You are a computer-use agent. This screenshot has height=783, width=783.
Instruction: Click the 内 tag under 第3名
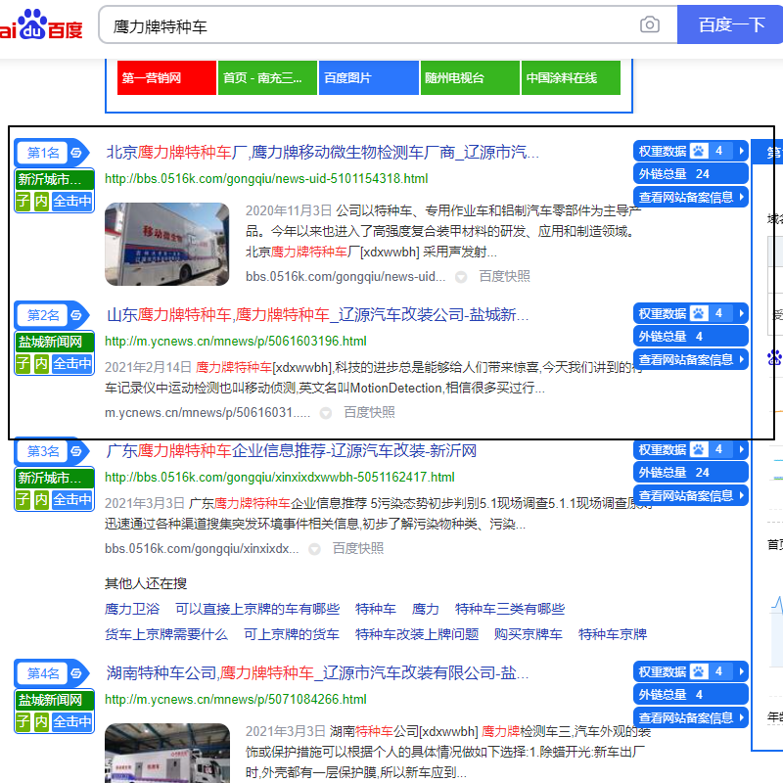pos(41,500)
